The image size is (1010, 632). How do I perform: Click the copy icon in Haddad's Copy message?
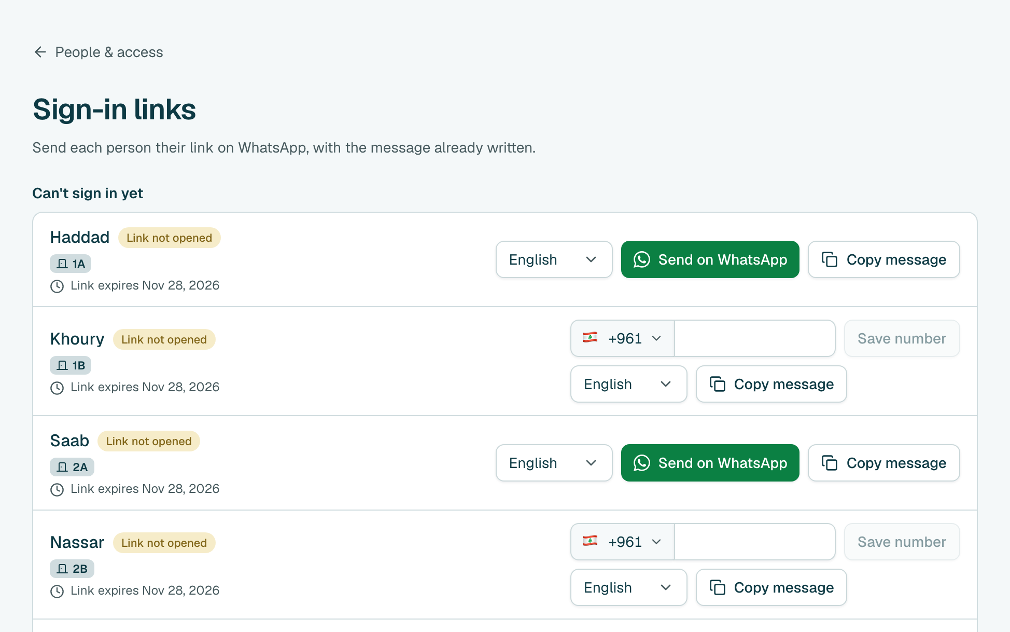click(830, 259)
